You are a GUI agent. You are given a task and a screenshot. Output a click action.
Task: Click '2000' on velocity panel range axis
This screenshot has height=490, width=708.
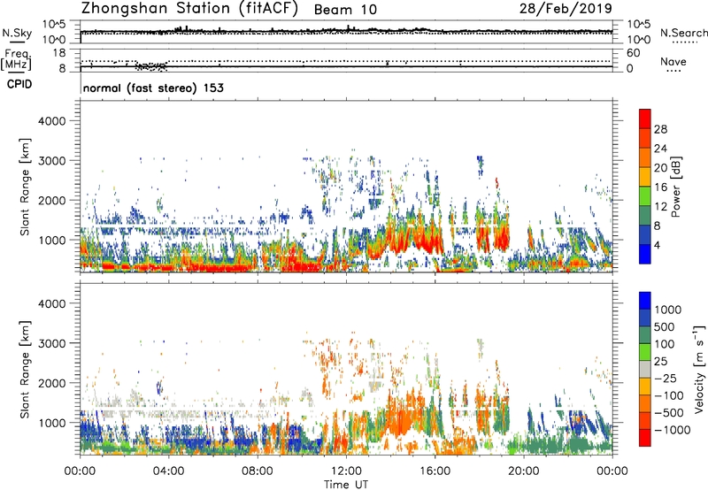52,383
